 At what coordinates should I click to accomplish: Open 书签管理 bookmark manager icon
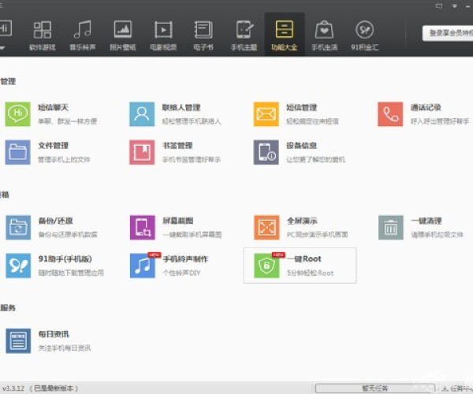tap(142, 152)
